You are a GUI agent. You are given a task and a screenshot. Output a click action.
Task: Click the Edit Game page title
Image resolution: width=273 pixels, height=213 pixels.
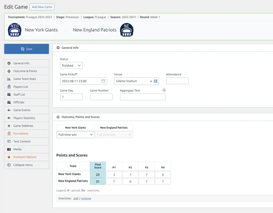16,7
